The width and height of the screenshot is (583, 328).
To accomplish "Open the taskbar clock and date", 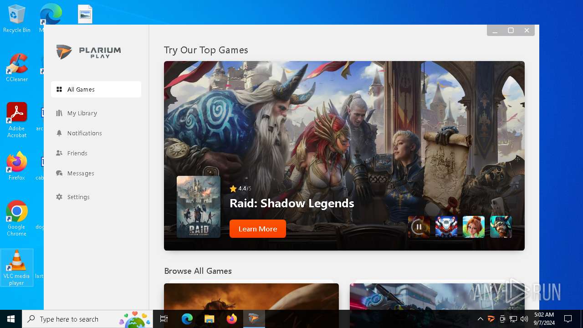I will (544, 319).
